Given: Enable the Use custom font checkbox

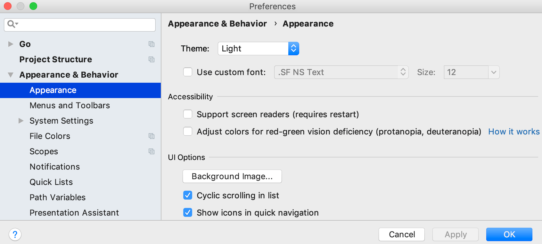Looking at the screenshot, I should [x=188, y=72].
